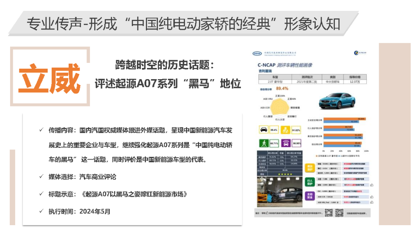Select the blue sedan photo
Image resolution: width=419 pixels, height=236 pixels.
tap(337, 101)
